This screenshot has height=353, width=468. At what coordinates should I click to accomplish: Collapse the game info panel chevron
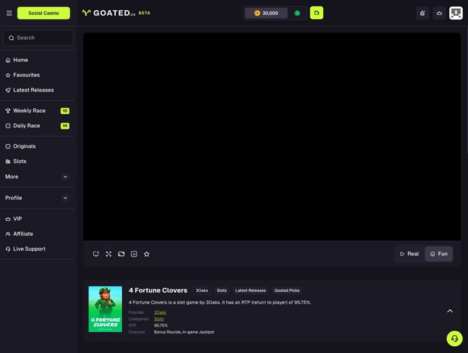tap(450, 311)
